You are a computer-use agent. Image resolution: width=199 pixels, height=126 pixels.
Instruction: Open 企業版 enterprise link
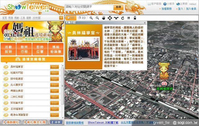182,4
